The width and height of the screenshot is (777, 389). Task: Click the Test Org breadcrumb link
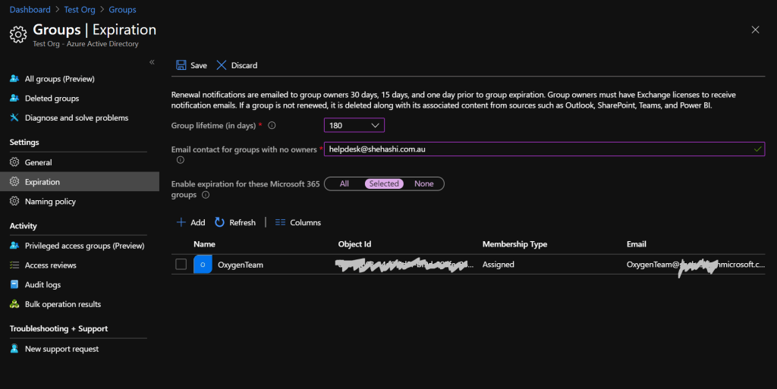click(x=80, y=10)
